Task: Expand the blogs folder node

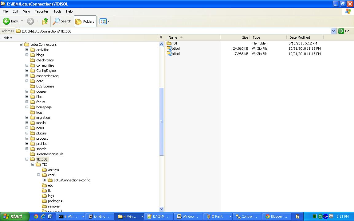Action: click(x=27, y=55)
